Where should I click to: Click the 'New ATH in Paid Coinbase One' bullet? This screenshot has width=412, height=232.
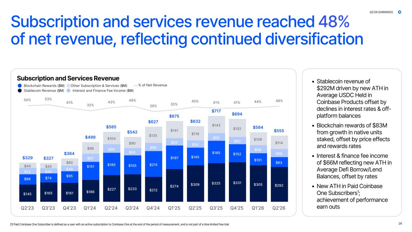coord(352,196)
